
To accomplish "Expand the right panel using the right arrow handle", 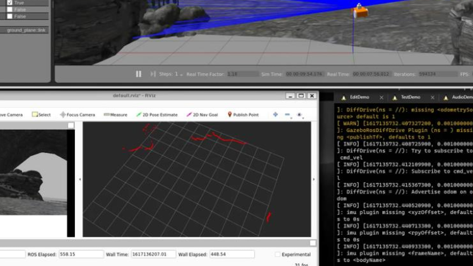I will coord(314,179).
